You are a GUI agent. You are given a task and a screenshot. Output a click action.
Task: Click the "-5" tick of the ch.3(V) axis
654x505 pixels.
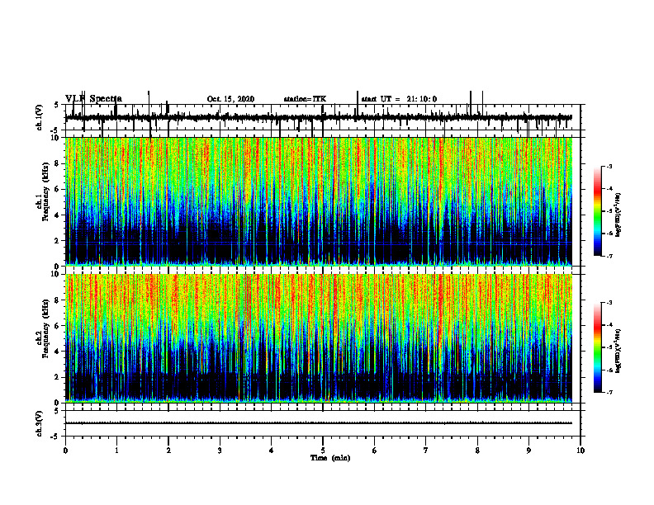tap(55, 437)
